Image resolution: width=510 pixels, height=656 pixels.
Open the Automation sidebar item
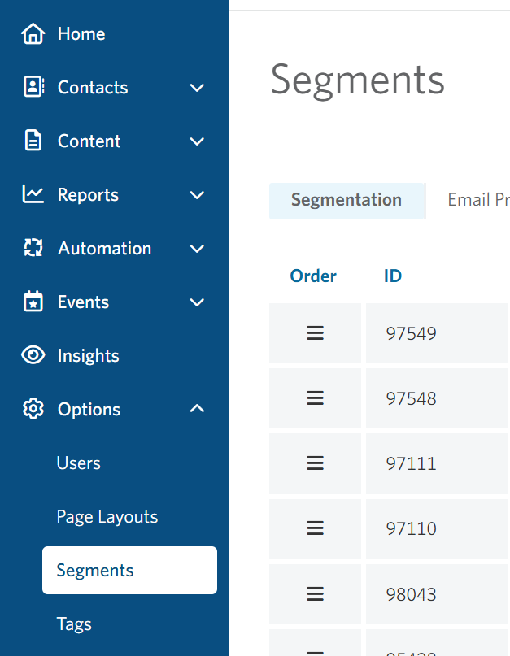[104, 249]
